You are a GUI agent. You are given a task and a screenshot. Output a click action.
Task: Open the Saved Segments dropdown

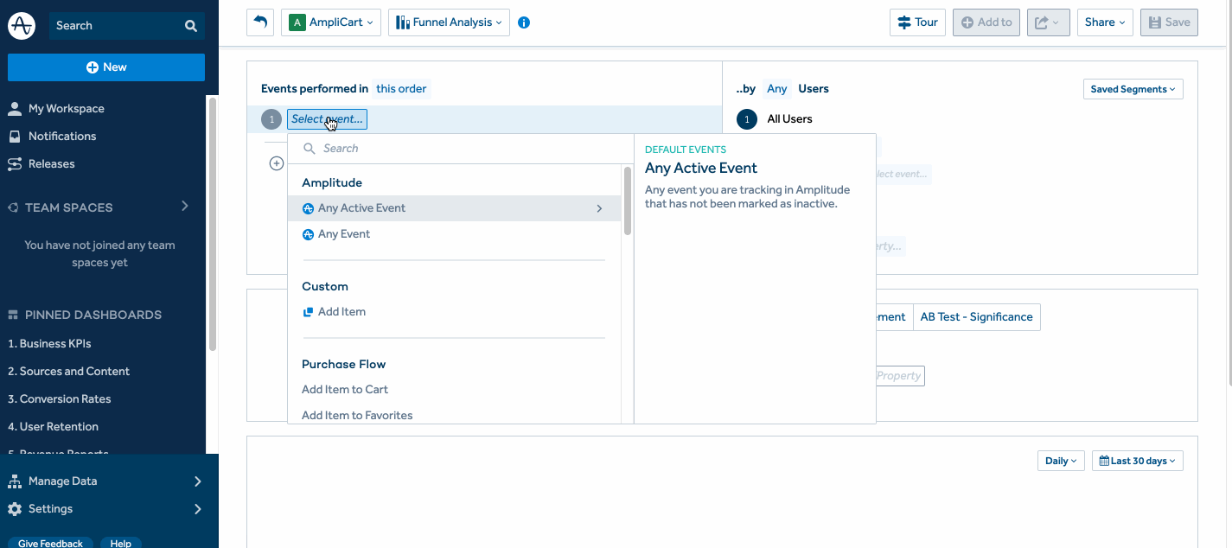pos(1133,89)
